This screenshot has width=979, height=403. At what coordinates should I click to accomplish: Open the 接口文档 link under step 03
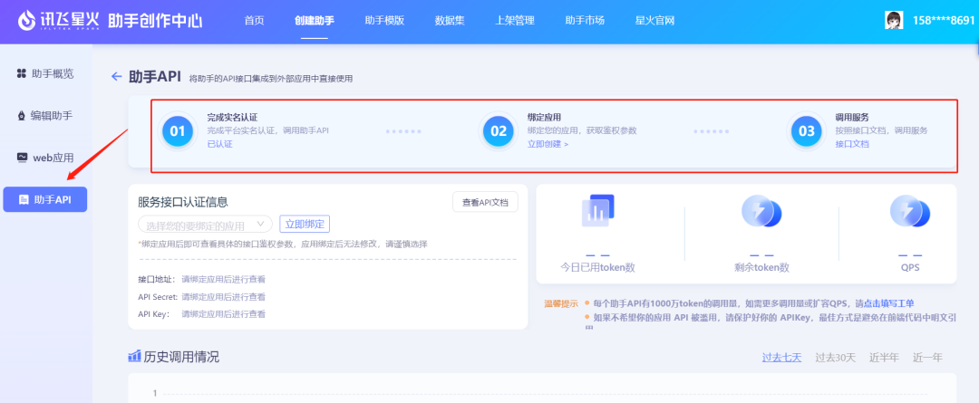[852, 144]
